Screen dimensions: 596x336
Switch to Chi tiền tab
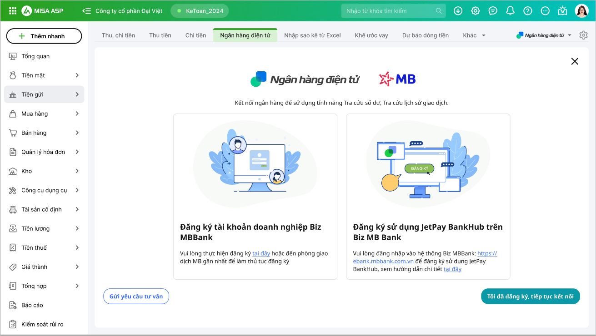(x=195, y=35)
